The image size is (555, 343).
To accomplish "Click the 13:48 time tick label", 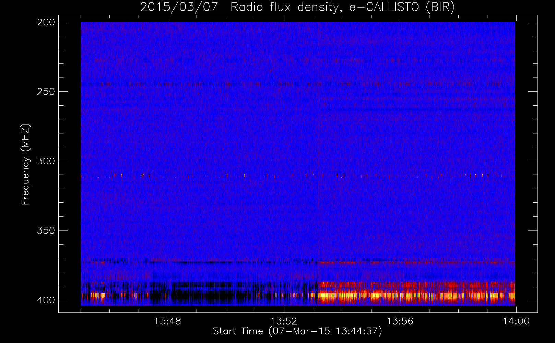I will pyautogui.click(x=167, y=321).
